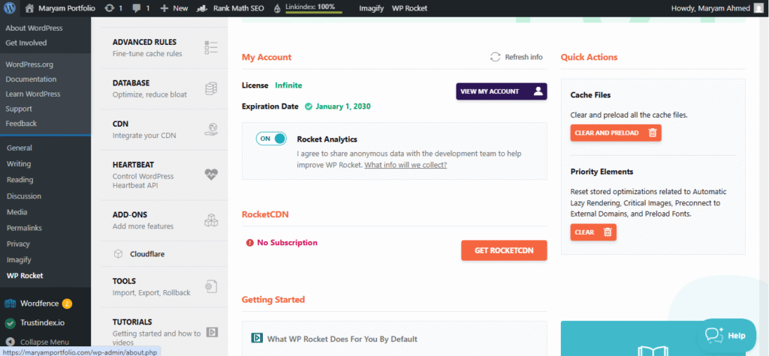Open the updates icon showing 1
The image size is (769, 356).
pyautogui.click(x=110, y=8)
